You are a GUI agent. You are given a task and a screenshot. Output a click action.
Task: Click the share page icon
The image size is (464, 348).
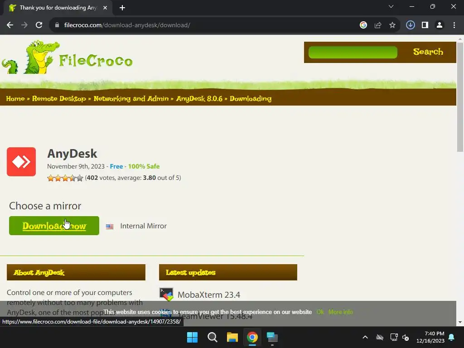(x=378, y=25)
